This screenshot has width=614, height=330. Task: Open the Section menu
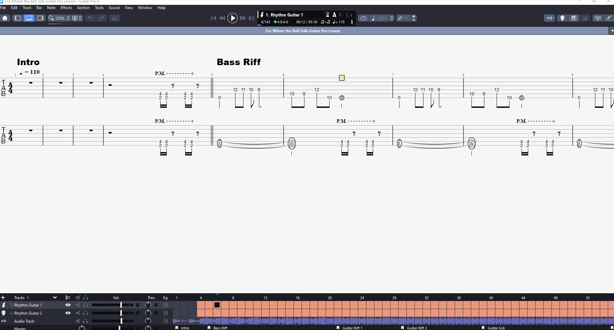tap(83, 8)
